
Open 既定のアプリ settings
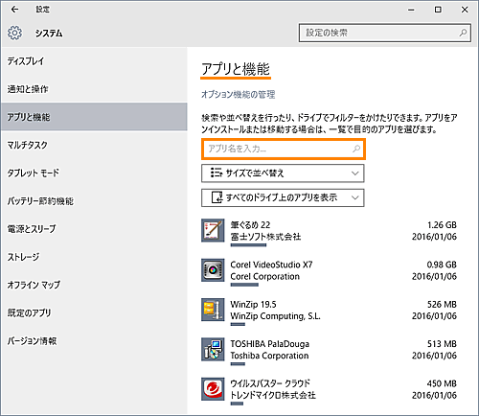coord(94,312)
